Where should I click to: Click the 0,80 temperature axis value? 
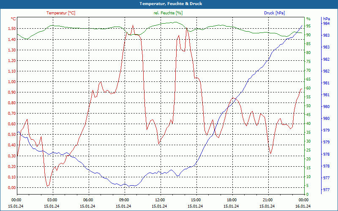tap(12, 103)
